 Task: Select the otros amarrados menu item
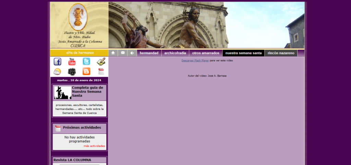tap(205, 53)
